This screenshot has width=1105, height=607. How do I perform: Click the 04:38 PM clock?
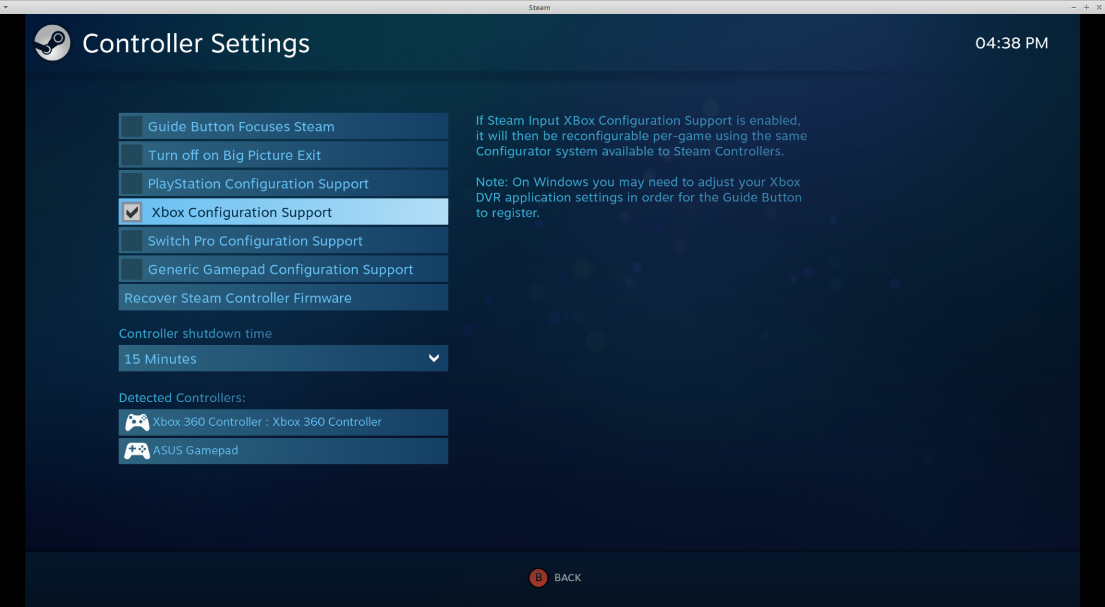(x=1011, y=43)
